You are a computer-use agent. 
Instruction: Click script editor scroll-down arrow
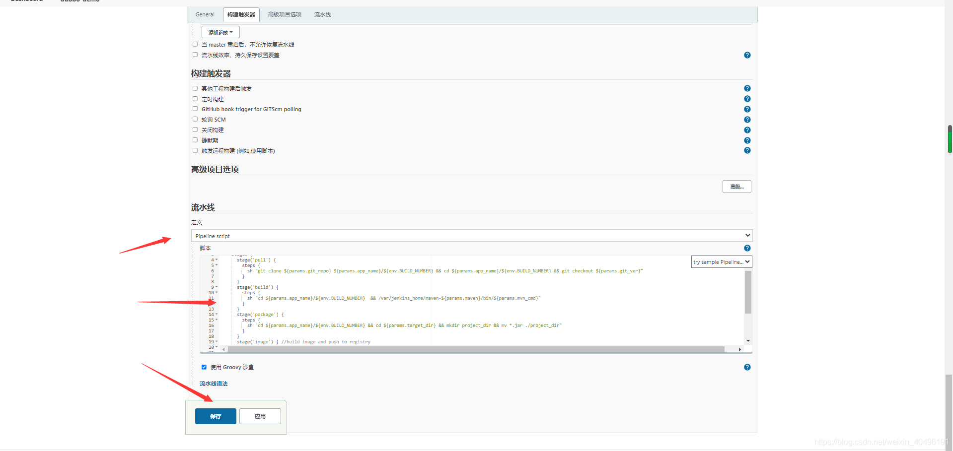tap(748, 341)
